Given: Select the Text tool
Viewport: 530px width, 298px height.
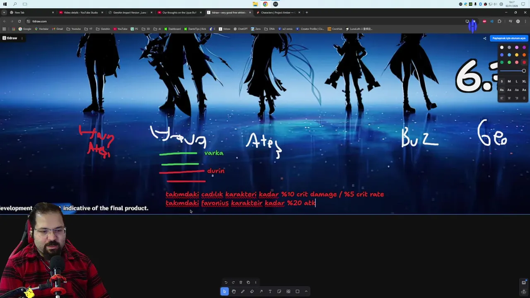Looking at the screenshot, I should [x=270, y=291].
